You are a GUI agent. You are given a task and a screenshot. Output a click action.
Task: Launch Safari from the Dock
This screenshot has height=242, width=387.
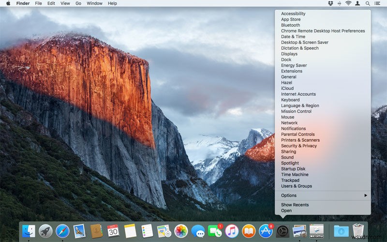(62, 231)
